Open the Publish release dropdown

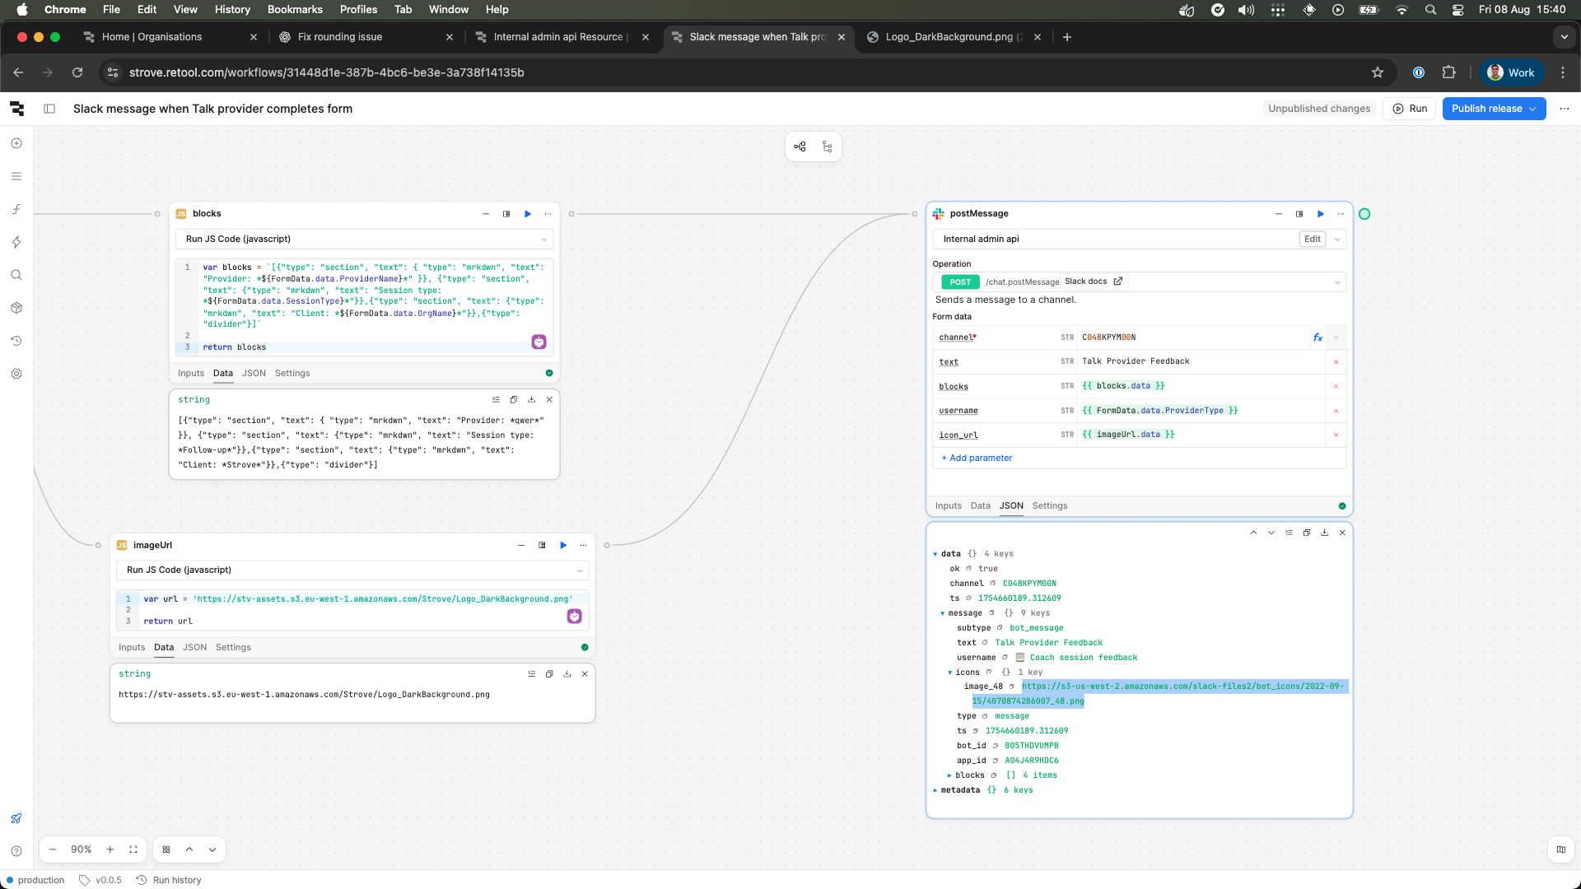point(1533,109)
